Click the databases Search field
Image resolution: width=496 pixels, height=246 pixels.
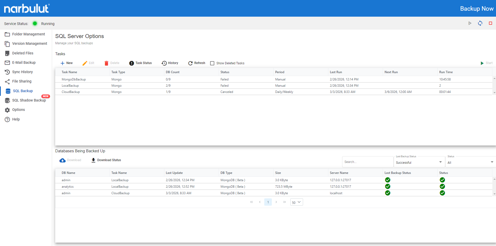[367, 162]
